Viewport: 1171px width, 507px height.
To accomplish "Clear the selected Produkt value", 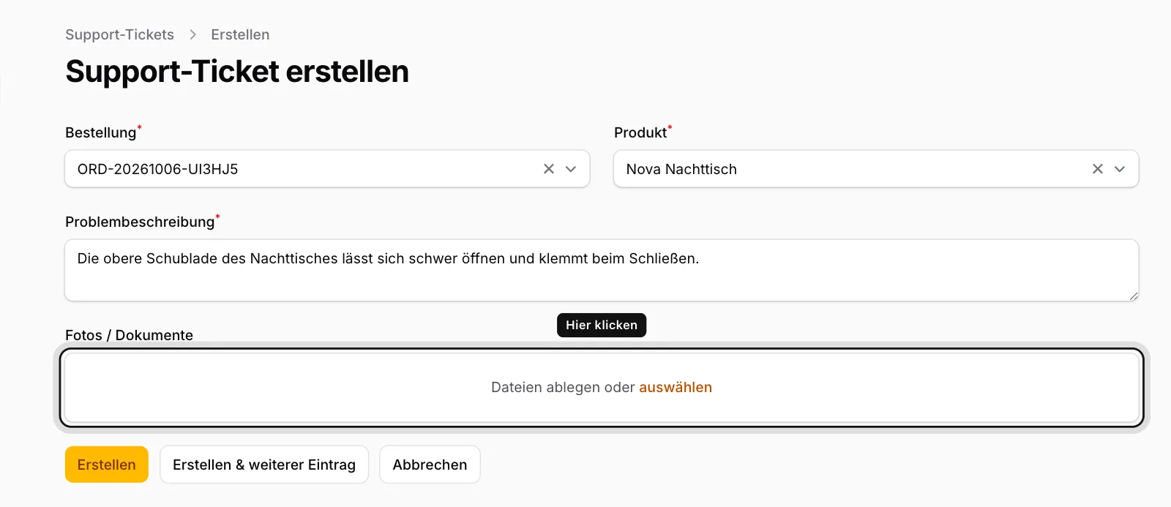I will [x=1098, y=169].
